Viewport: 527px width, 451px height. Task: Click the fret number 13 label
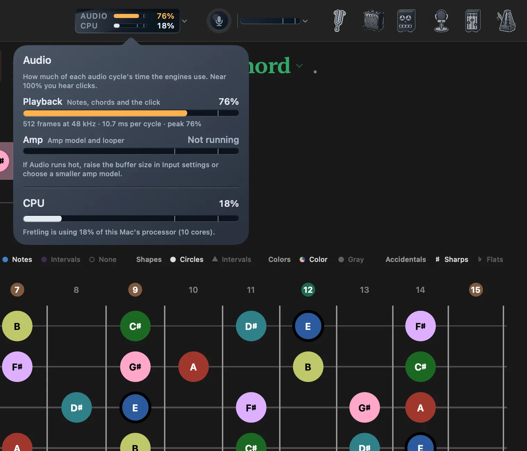click(x=364, y=290)
